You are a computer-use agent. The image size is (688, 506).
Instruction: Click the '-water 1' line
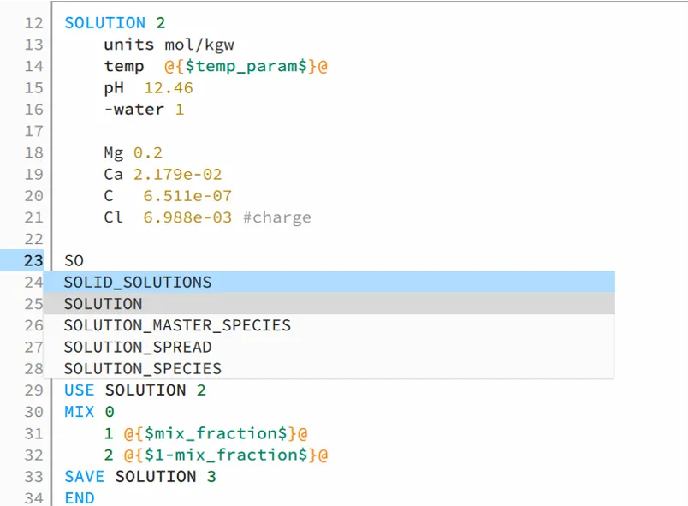click(144, 110)
